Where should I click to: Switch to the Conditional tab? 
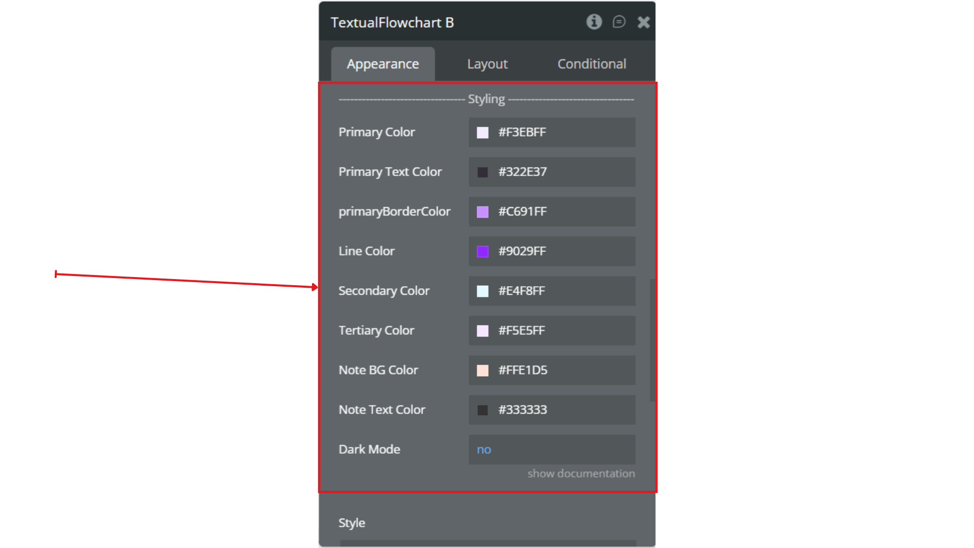592,64
